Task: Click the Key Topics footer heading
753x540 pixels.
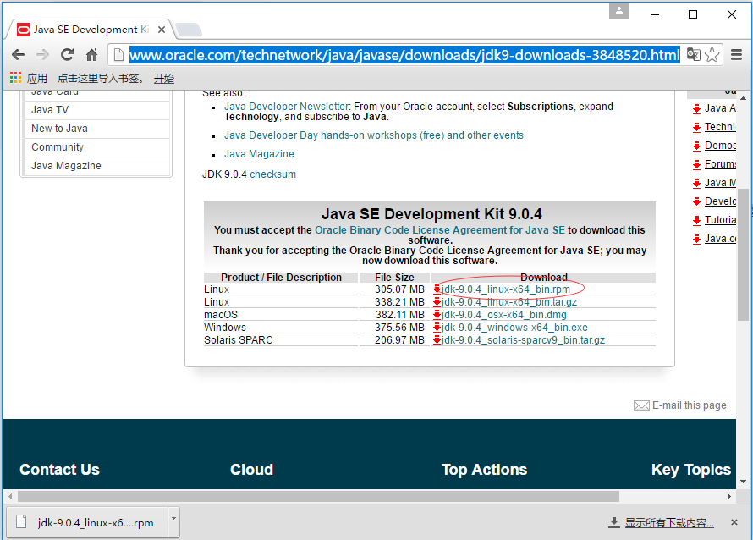Action: pos(691,470)
